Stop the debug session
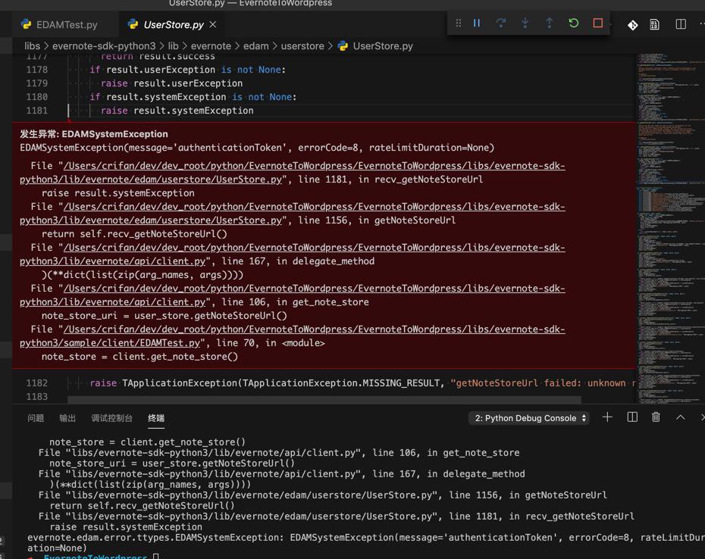 tap(597, 23)
